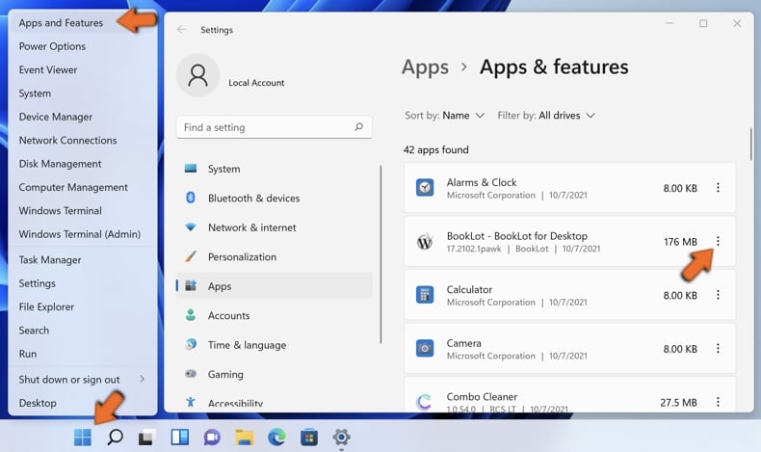Choose Network Connections menu entry
The image size is (761, 452).
click(83, 141)
